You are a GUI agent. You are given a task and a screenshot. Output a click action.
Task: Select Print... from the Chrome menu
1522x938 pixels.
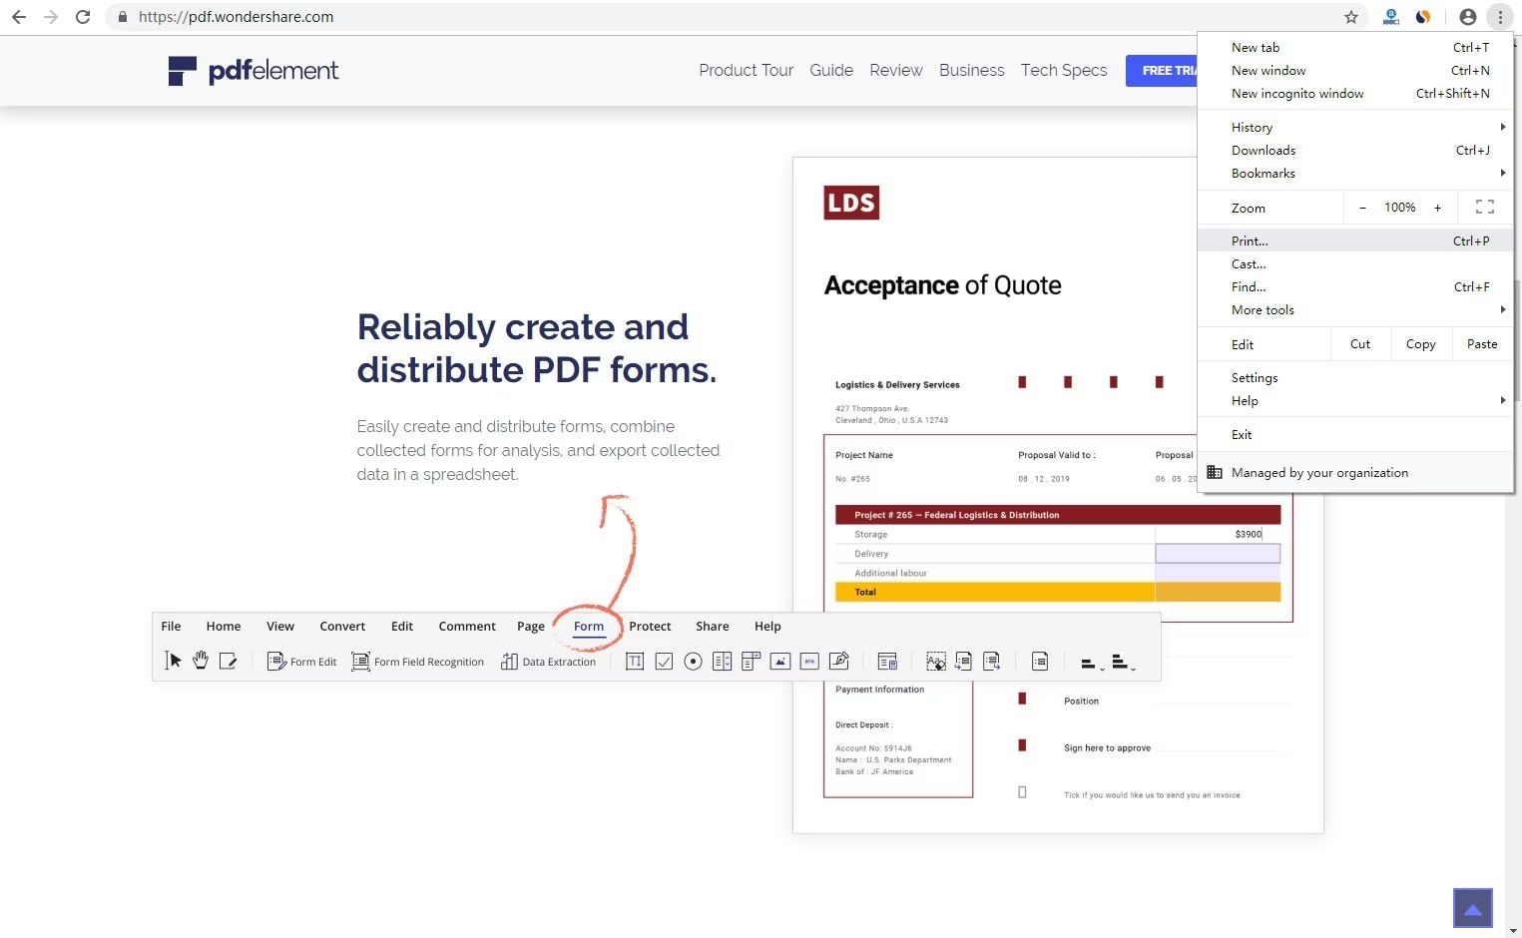click(x=1250, y=241)
